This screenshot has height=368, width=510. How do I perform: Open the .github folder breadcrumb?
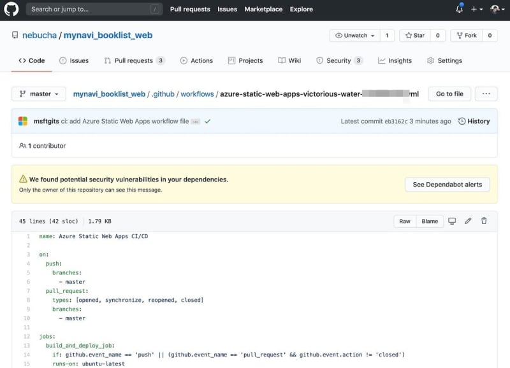163,94
